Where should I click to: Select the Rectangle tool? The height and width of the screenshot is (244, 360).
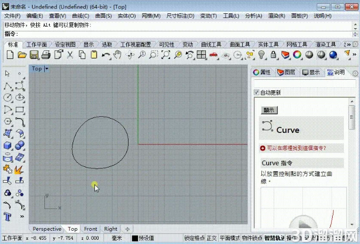click(x=20, y=110)
